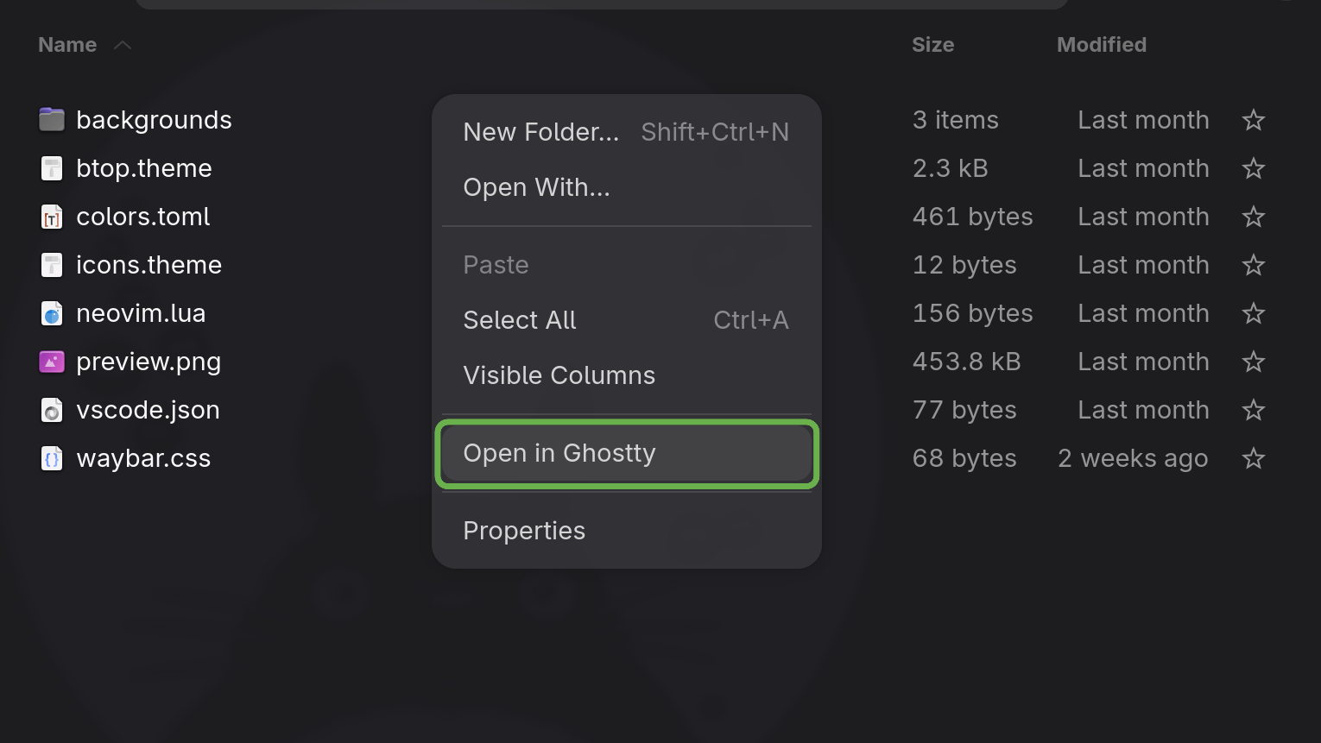Open the Open With submenu
The width and height of the screenshot is (1321, 743).
pyautogui.click(x=536, y=187)
